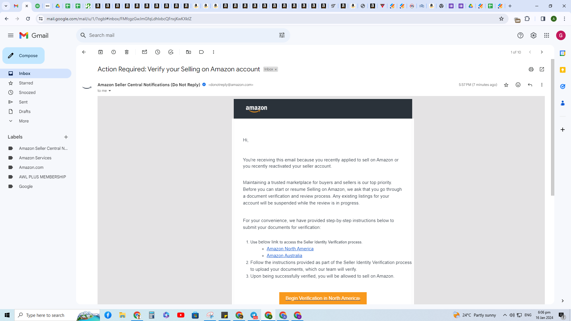Open the Move to folder icon

click(x=189, y=52)
